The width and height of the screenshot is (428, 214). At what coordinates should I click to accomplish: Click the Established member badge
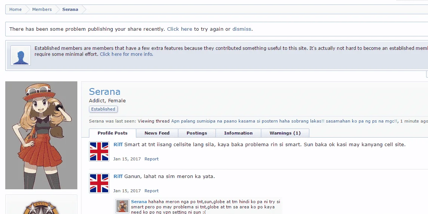pos(103,109)
